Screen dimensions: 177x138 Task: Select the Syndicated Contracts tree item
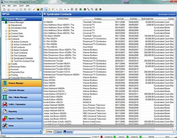tap(23, 58)
